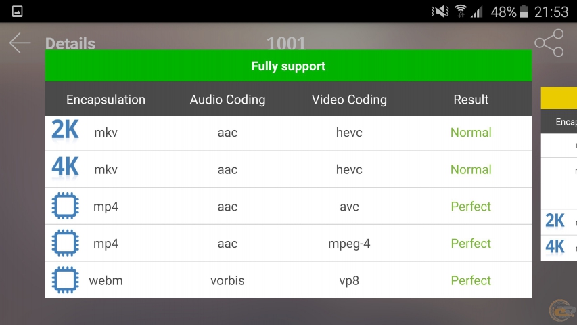The width and height of the screenshot is (577, 325).
Task: Tap chip icon beside webm row
Action: click(66, 280)
